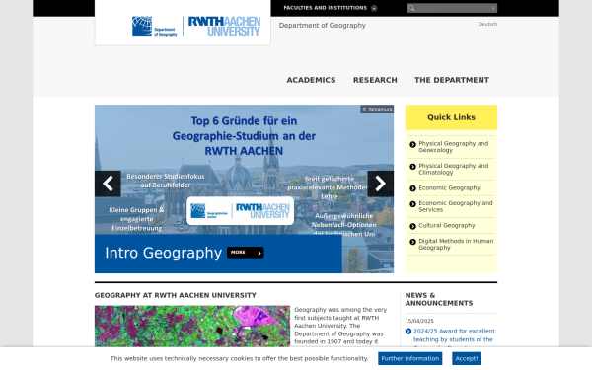The image size is (592, 370).
Task: Open Cultural Geography quick link
Action: (447, 225)
